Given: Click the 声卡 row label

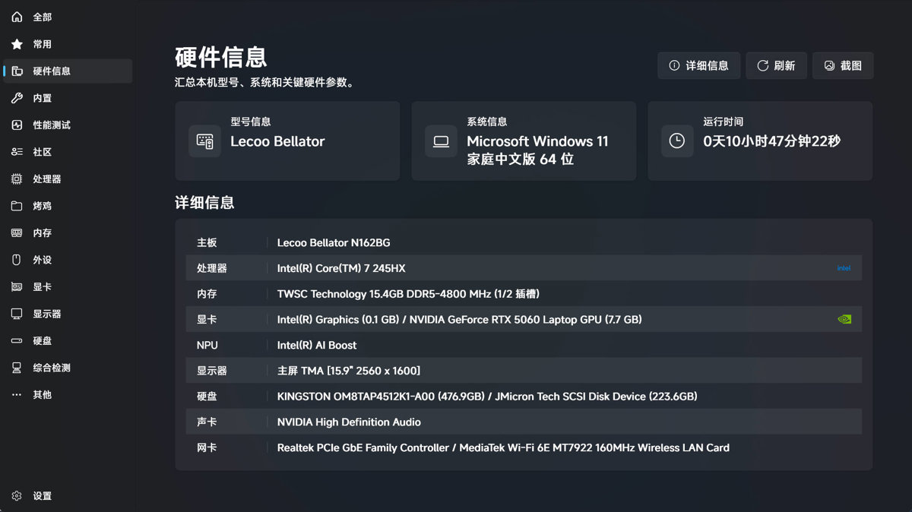Looking at the screenshot, I should tap(207, 422).
